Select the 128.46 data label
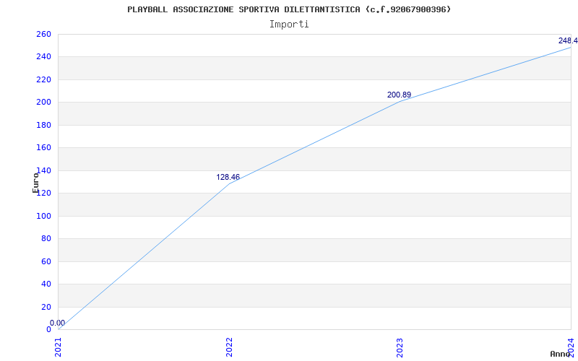The image size is (578, 361). coord(228,177)
